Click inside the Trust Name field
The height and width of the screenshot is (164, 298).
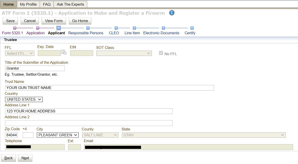coord(109,87)
